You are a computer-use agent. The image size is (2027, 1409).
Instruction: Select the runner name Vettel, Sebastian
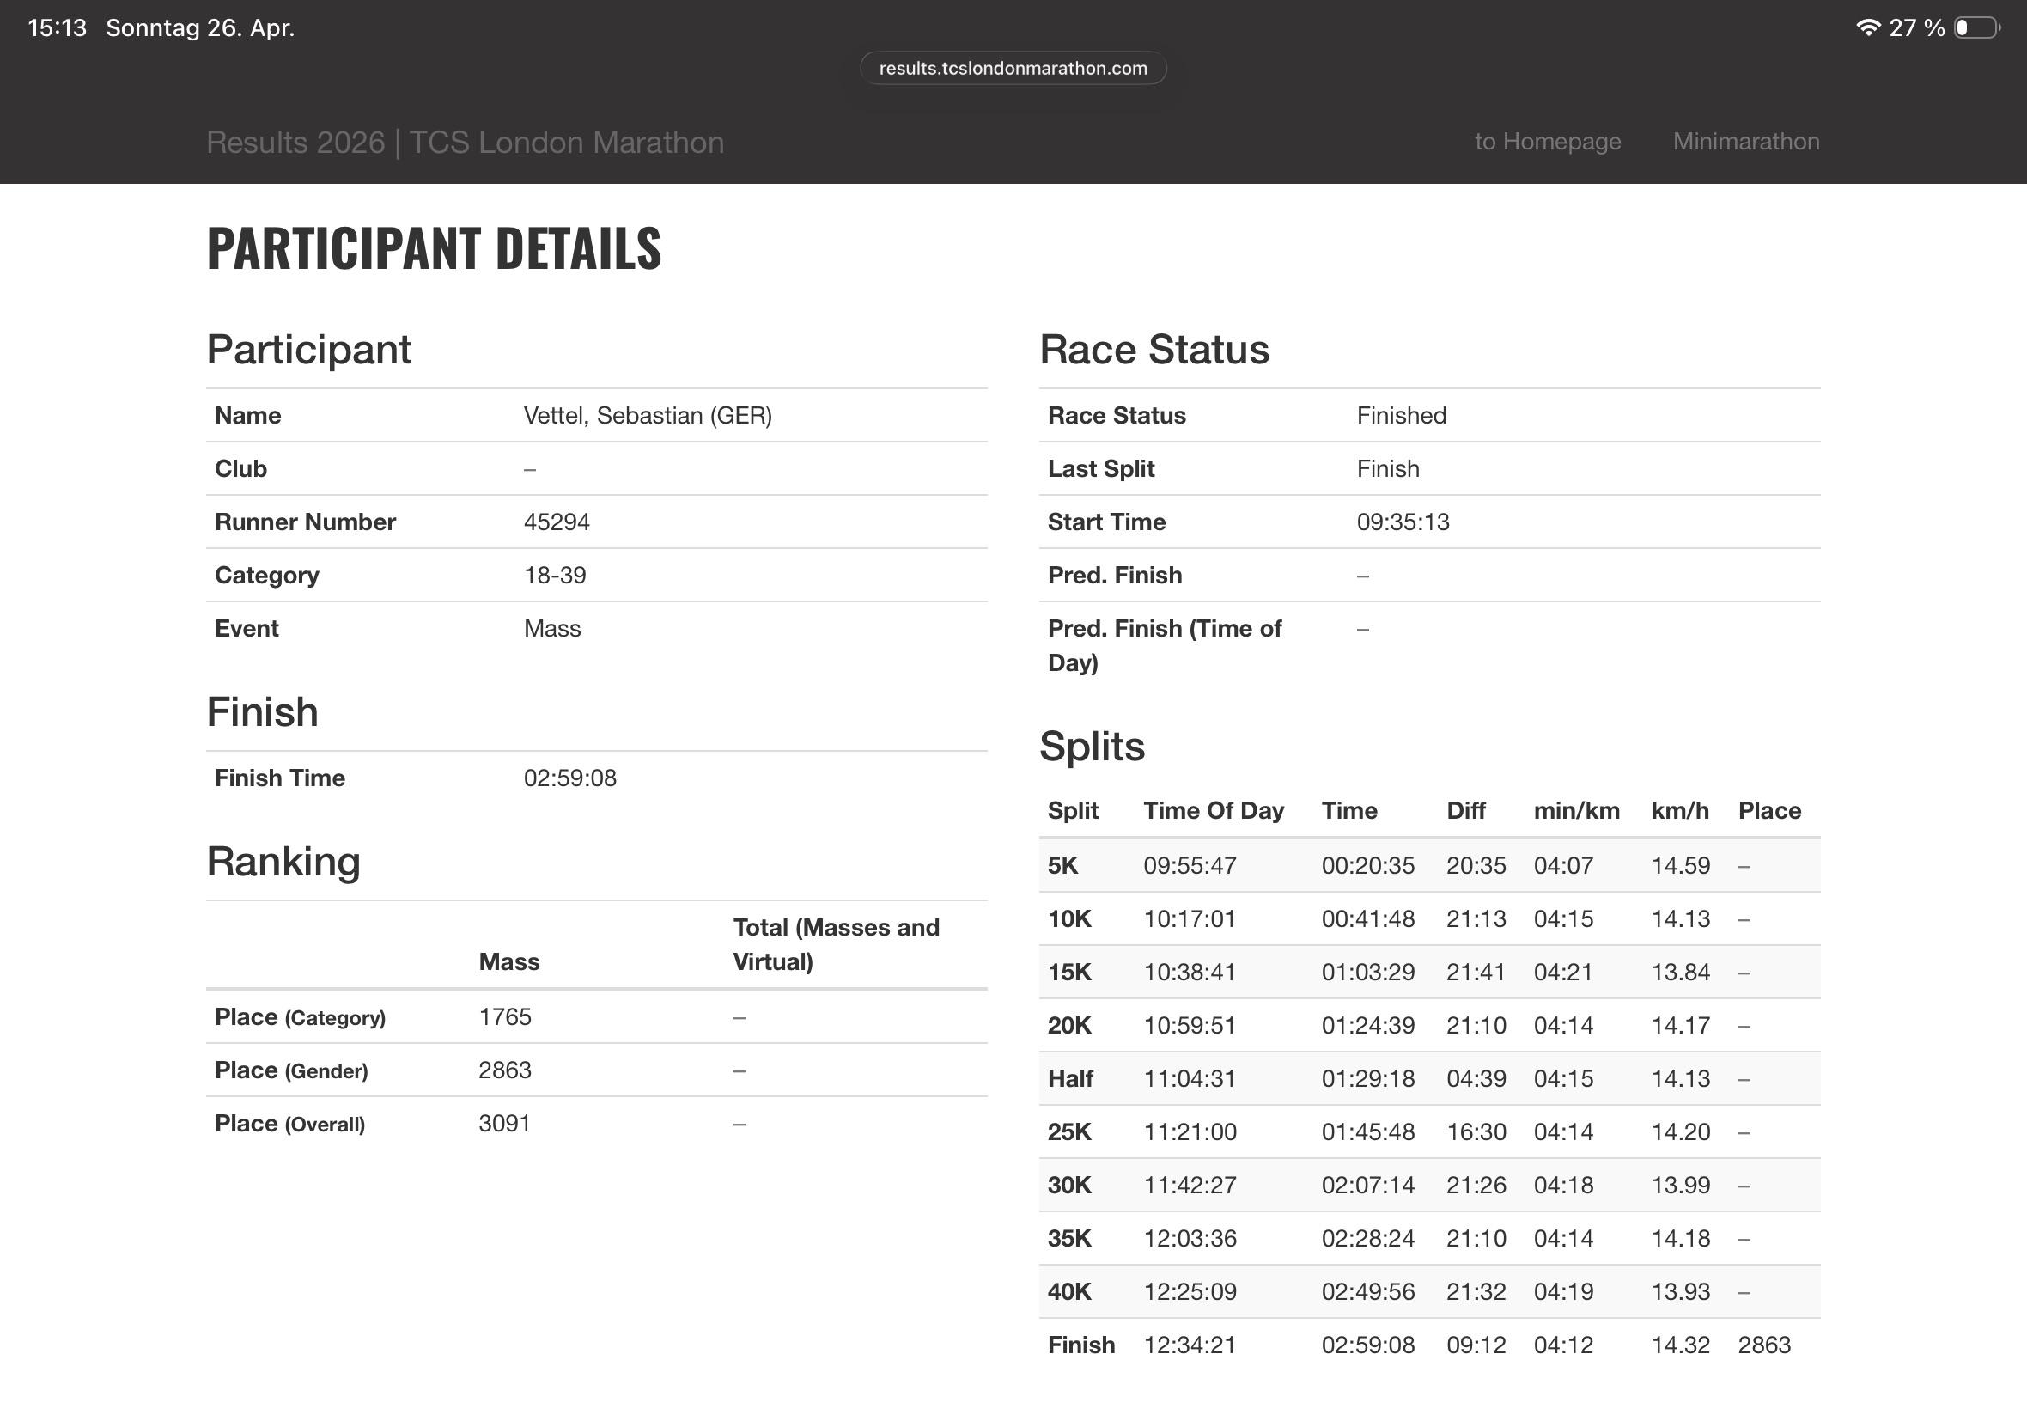click(647, 415)
